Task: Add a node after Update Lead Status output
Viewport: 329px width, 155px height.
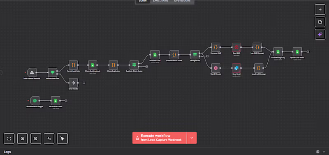Action: (308, 51)
